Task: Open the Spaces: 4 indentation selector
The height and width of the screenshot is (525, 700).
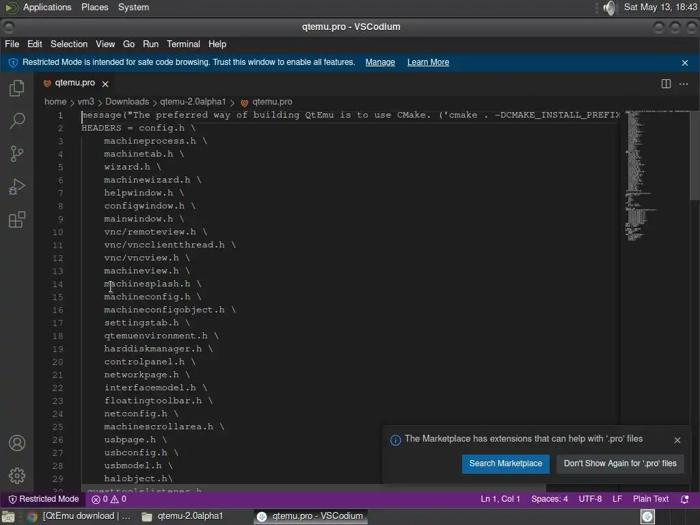Action: pyautogui.click(x=549, y=499)
